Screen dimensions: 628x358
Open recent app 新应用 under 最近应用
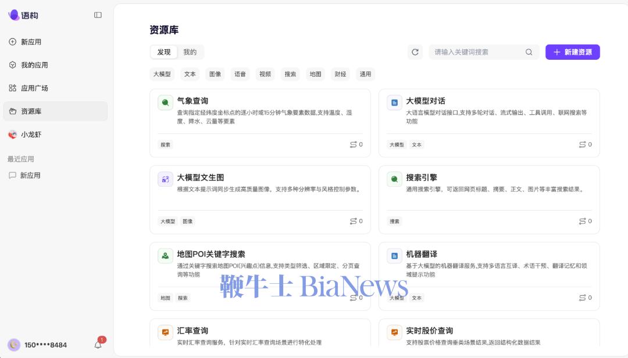[x=55, y=175]
